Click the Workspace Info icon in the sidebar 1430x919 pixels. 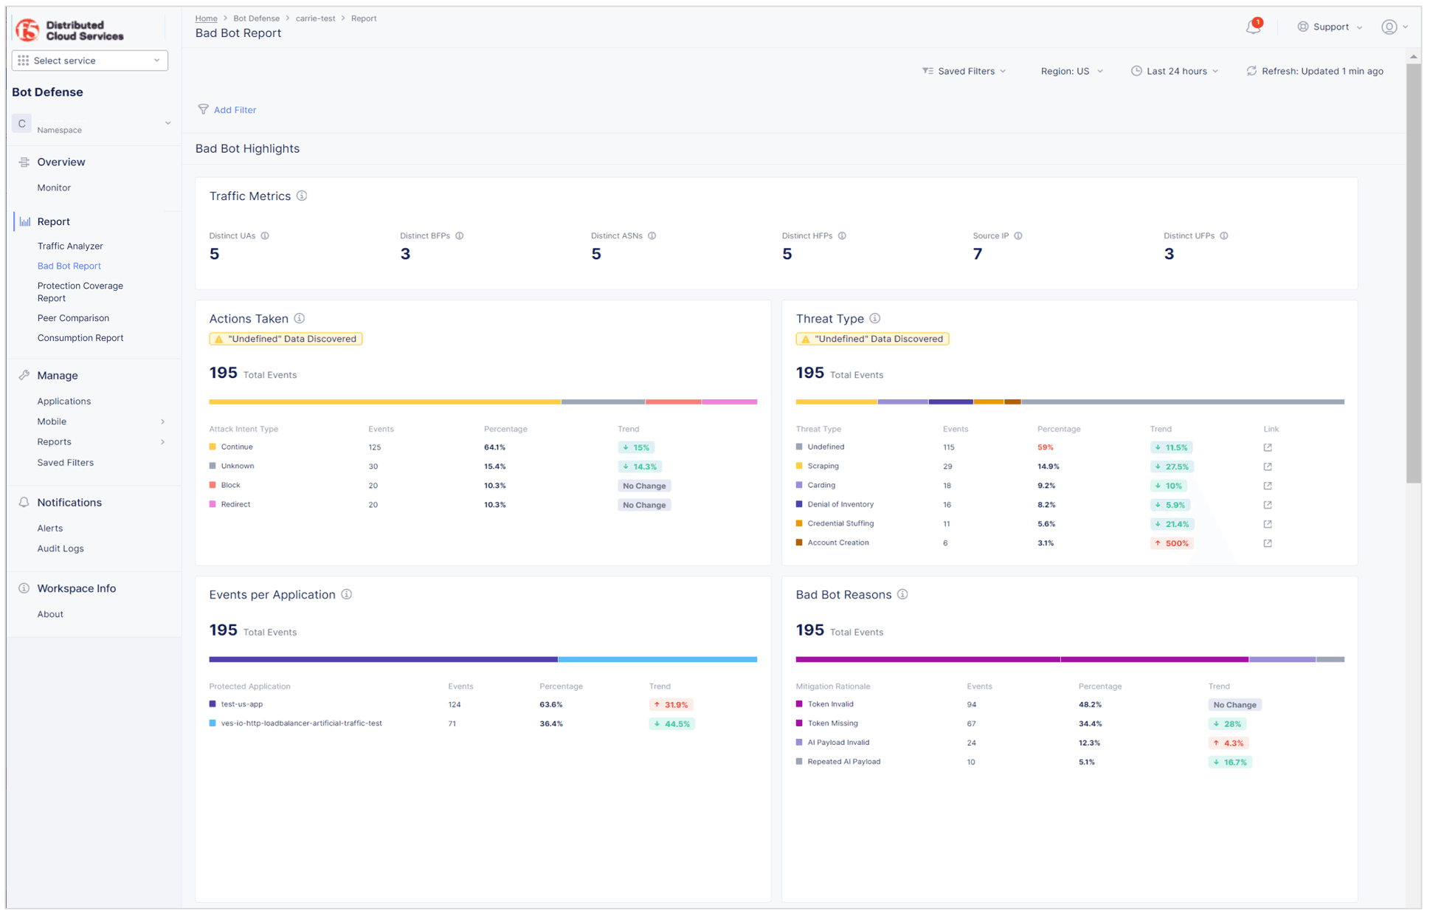click(24, 589)
